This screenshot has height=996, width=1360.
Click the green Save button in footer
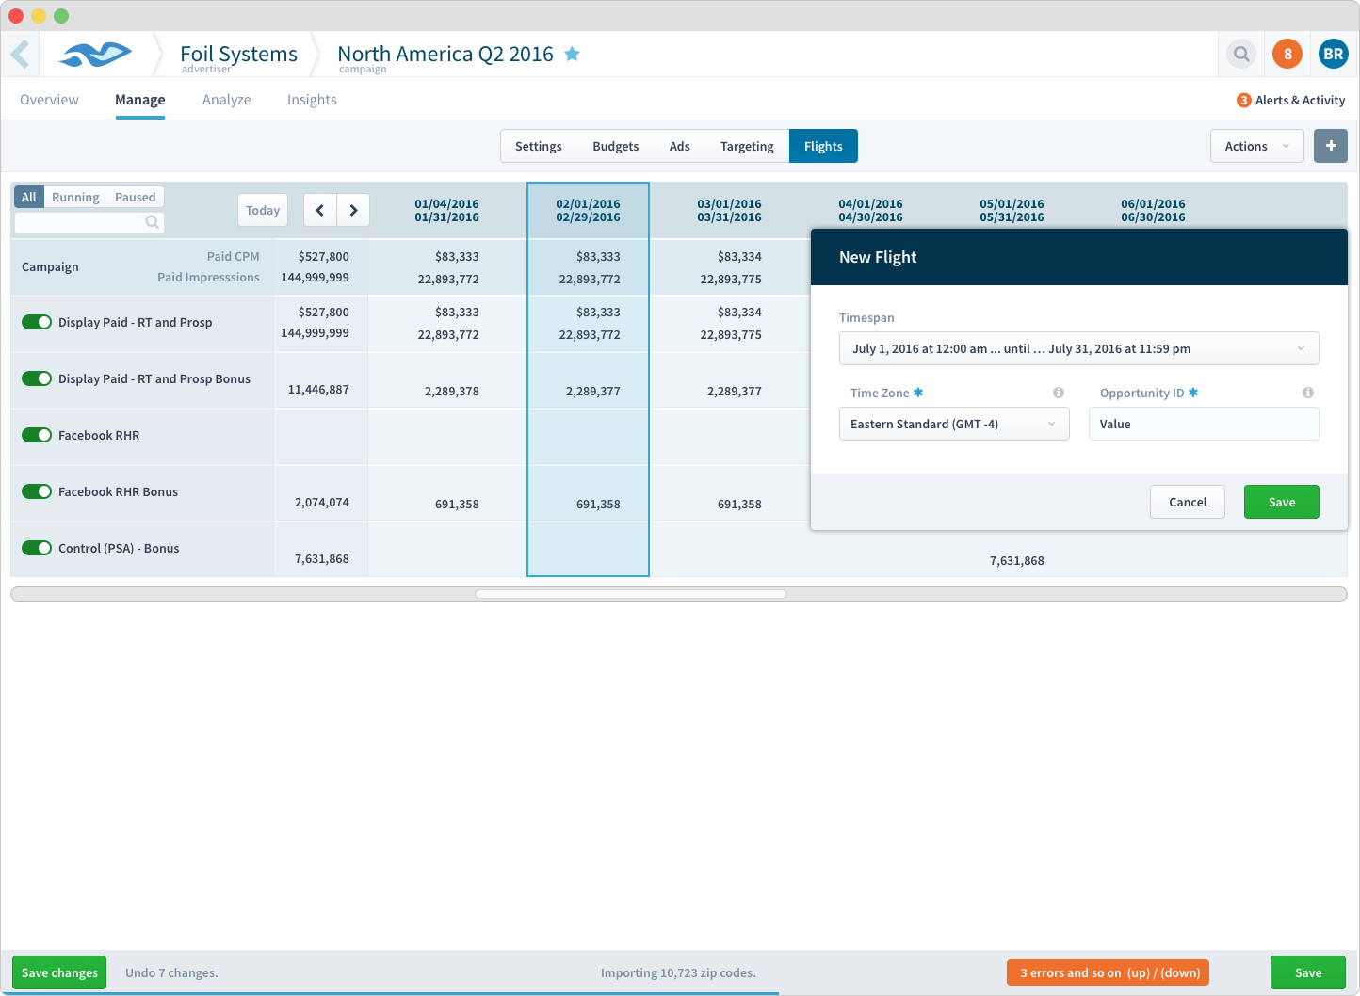coord(1308,972)
